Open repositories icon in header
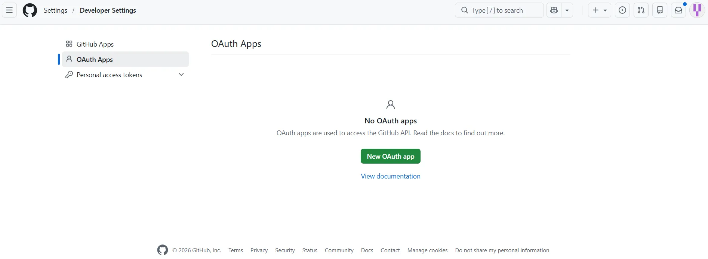Image resolution: width=708 pixels, height=259 pixels. [x=660, y=10]
